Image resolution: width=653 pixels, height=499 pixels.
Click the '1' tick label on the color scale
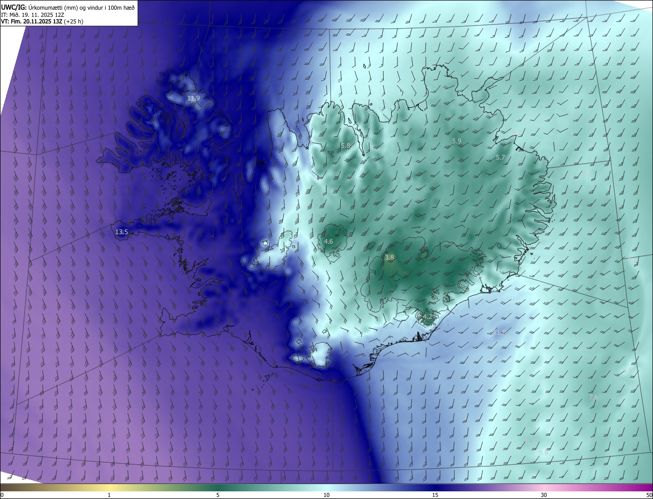tap(109, 495)
